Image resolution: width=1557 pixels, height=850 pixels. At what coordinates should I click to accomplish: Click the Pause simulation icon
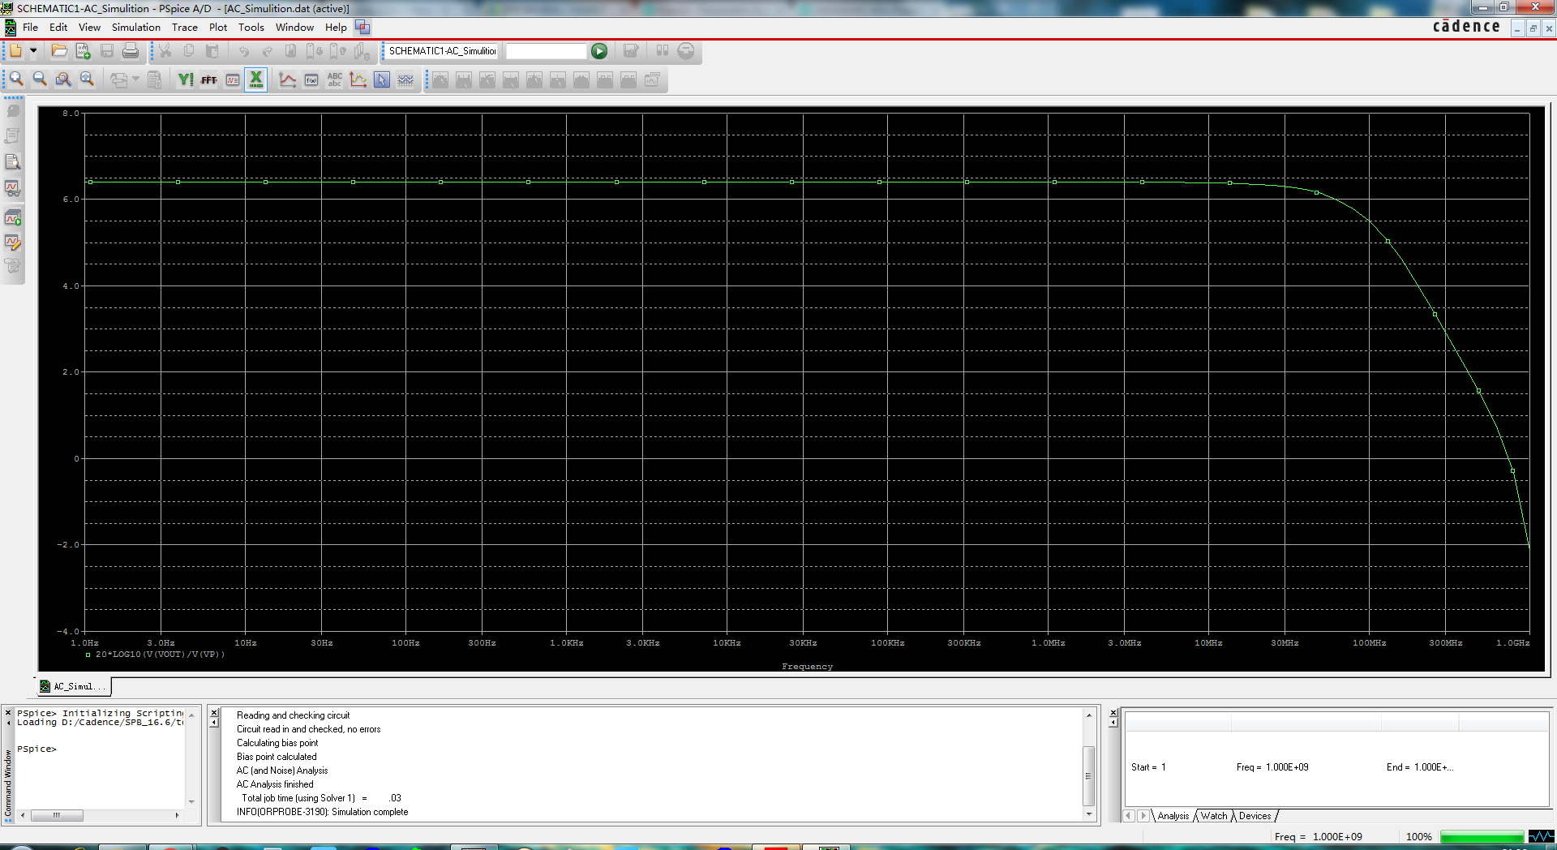click(662, 50)
